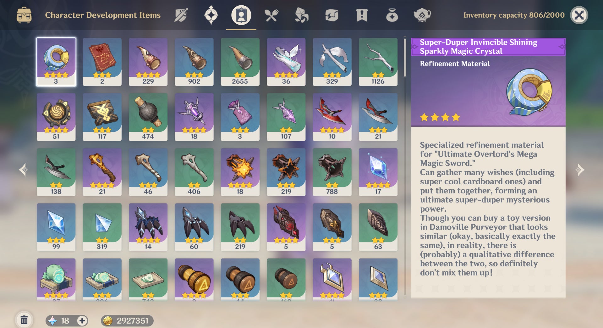603x328 pixels.
Task: Open the Weapons inventory tab
Action: (181, 15)
